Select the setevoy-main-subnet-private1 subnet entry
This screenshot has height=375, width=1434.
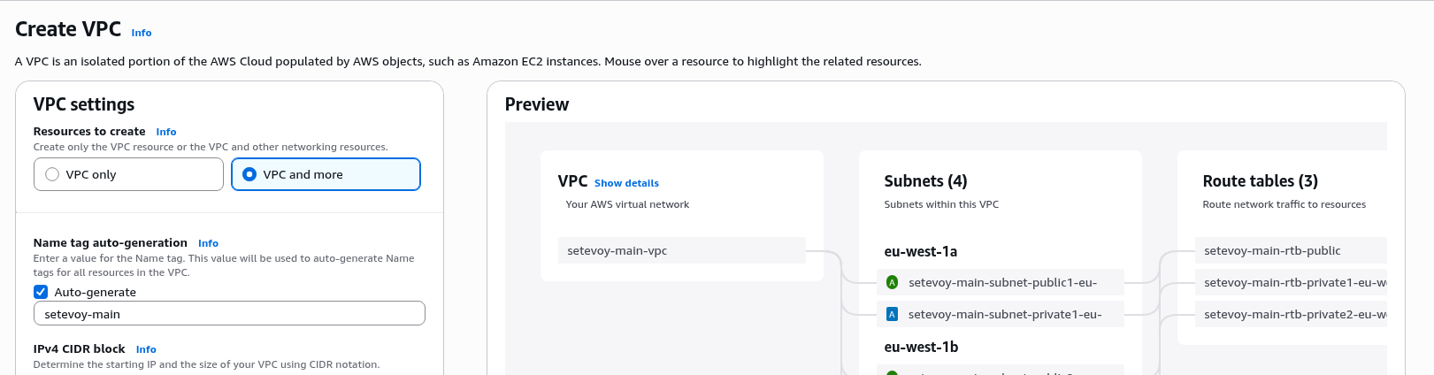coord(1005,315)
